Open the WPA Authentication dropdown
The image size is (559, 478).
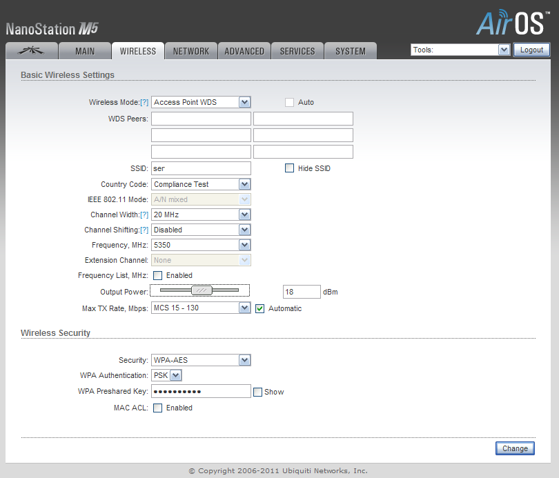pos(167,375)
